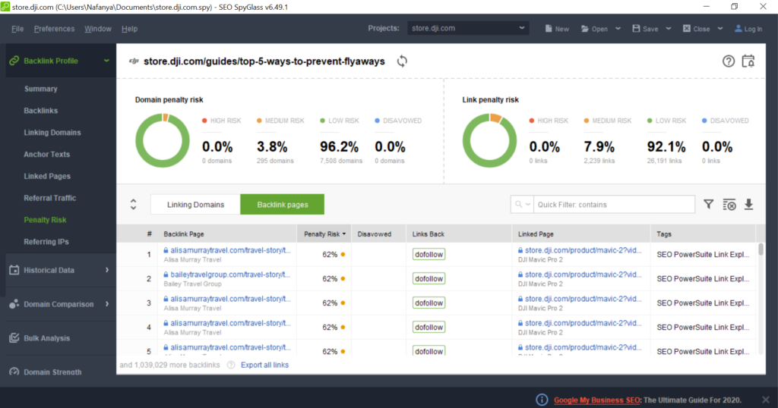Click the Log In user icon
This screenshot has width=778, height=408.
pos(738,29)
